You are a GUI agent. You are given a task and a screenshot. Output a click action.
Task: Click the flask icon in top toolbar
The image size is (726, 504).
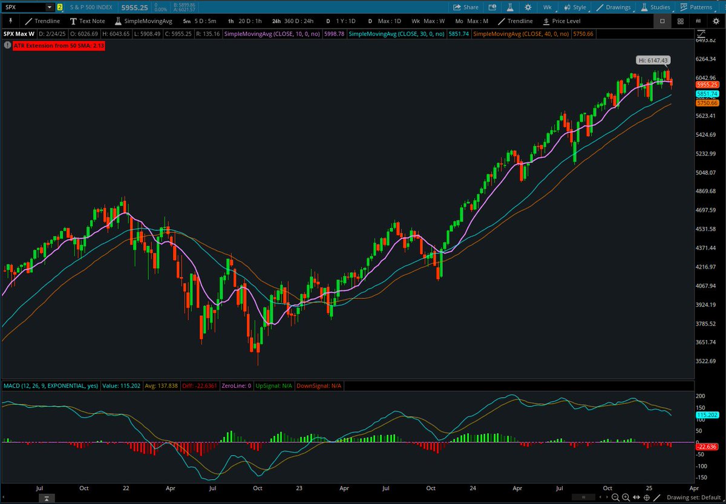(510, 7)
